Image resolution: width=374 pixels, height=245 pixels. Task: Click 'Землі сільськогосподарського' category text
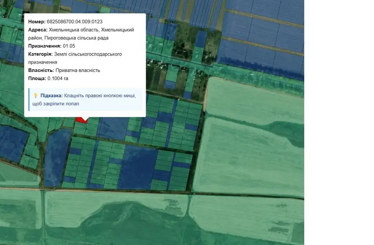point(88,54)
